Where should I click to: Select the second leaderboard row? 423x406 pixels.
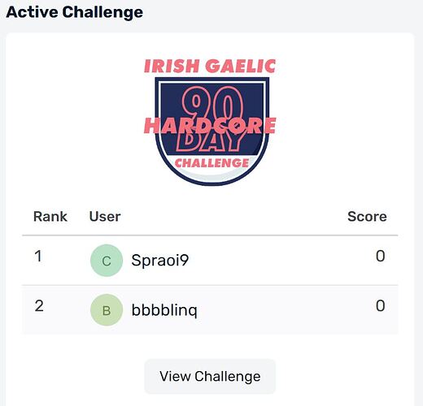tap(210, 310)
